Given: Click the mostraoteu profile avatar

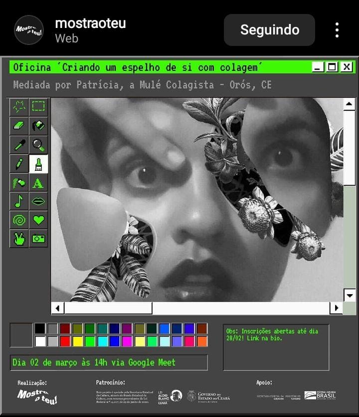Looking at the screenshot, I should point(29,30).
